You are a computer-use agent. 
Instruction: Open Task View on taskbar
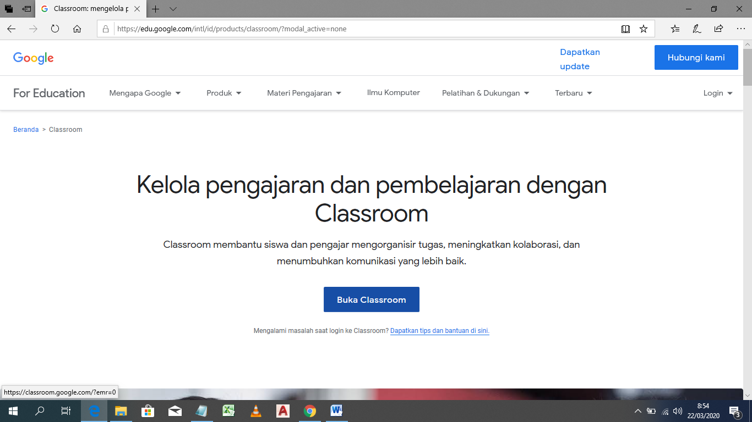66,411
